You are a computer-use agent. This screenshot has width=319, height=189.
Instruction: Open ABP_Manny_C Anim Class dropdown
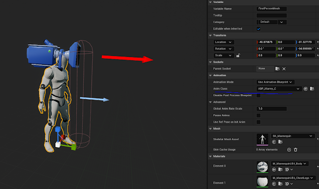[x=279, y=89]
